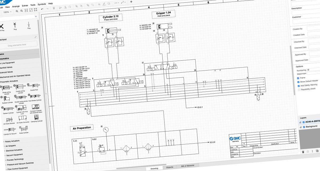Open the Extras menu
Screen dimensions: 320x171
coord(25,5)
